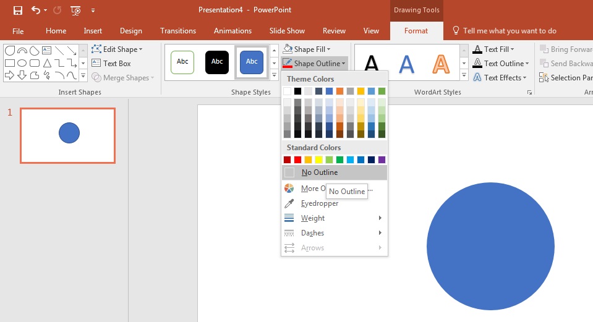Apply the black WordArt A style
Image resolution: width=593 pixels, height=322 pixels.
click(372, 64)
